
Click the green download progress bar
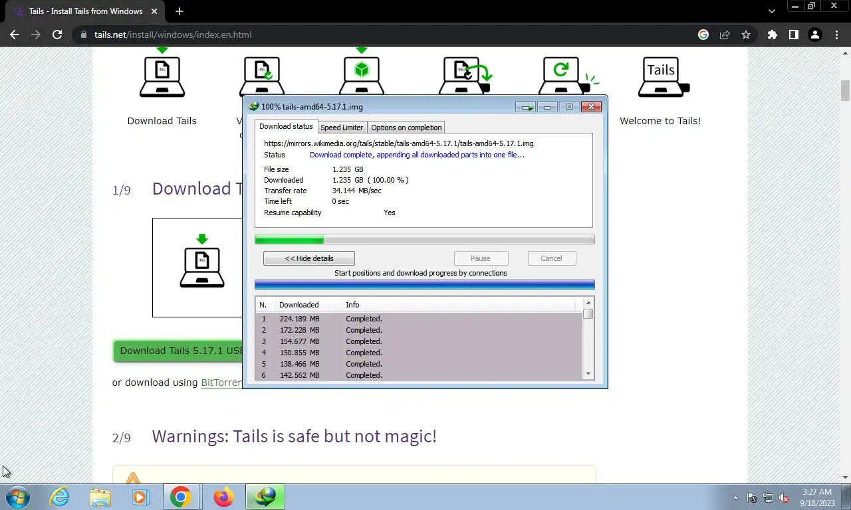424,240
